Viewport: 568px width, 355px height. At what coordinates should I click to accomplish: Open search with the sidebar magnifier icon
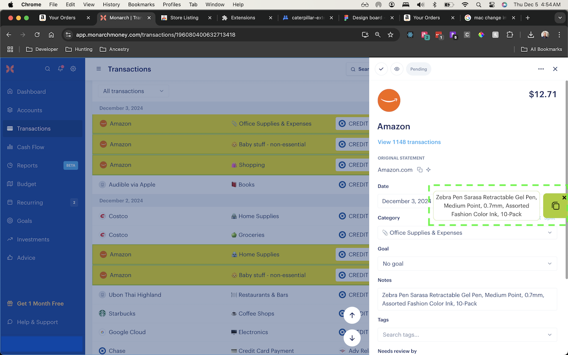point(47,69)
